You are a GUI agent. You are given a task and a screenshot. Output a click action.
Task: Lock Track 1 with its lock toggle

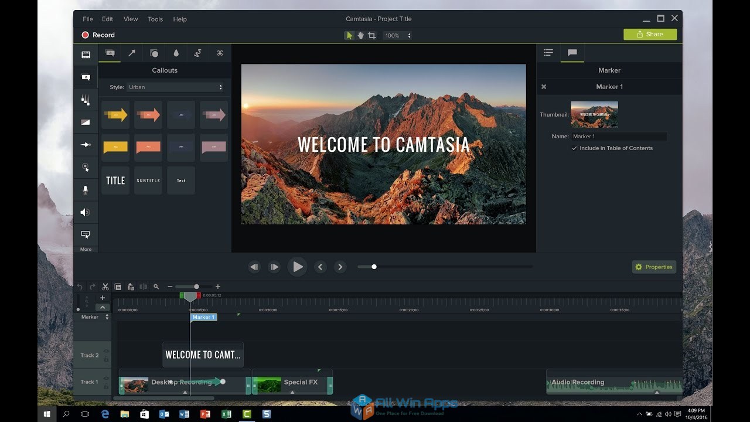tap(106, 387)
